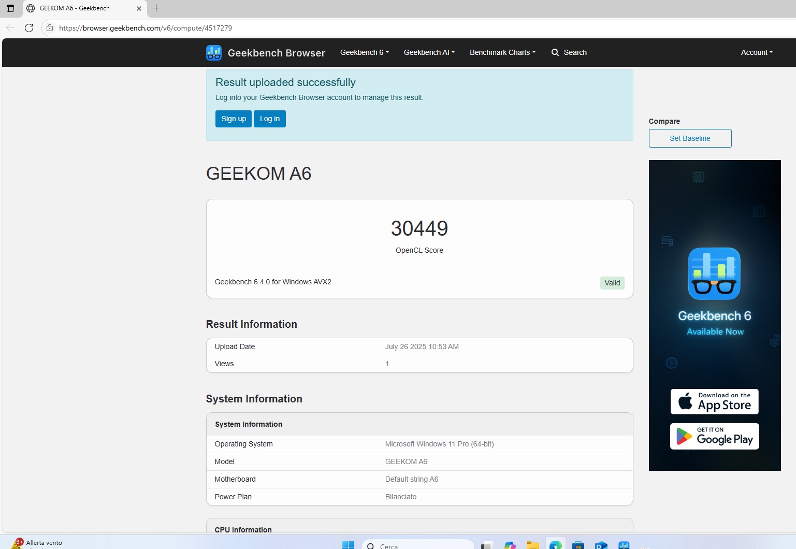Launch Copilot from the taskbar
Viewport: 796px width, 549px height.
pos(510,545)
